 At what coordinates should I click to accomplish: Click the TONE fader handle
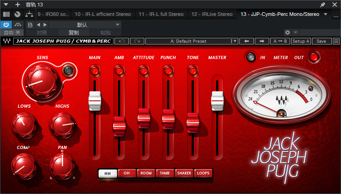[x=193, y=123]
